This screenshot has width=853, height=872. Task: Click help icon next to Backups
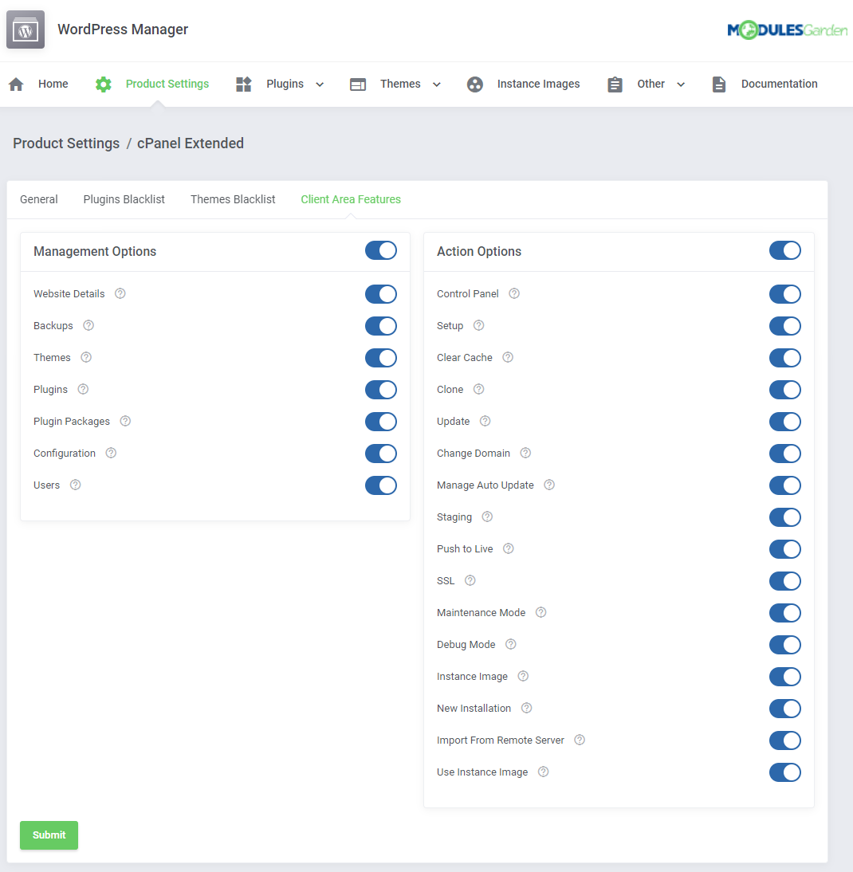coord(88,325)
